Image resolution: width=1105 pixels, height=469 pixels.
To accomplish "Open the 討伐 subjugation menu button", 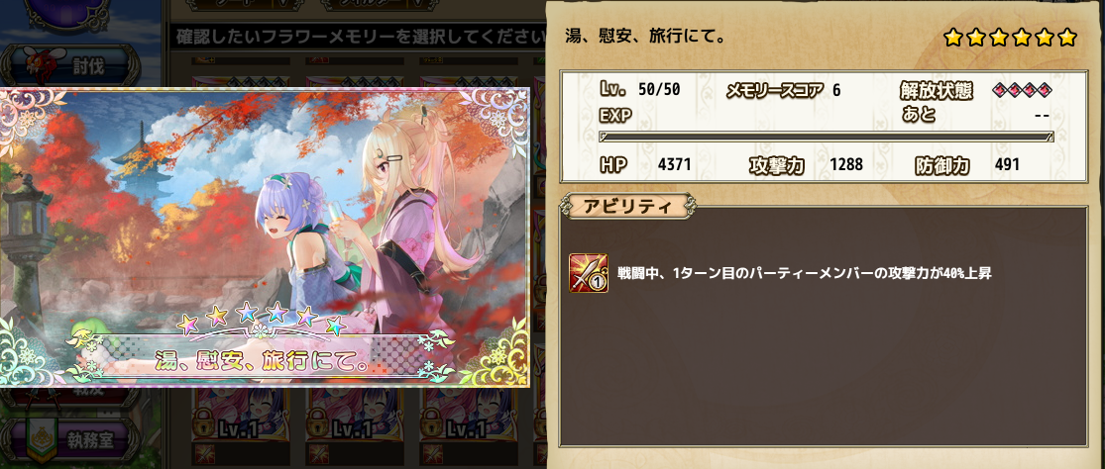I will (x=70, y=66).
